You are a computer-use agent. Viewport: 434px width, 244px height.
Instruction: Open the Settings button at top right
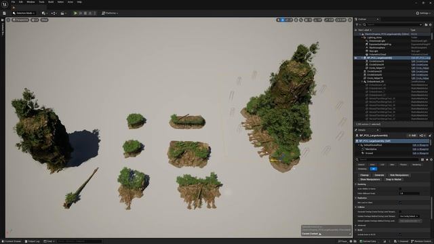[423, 13]
